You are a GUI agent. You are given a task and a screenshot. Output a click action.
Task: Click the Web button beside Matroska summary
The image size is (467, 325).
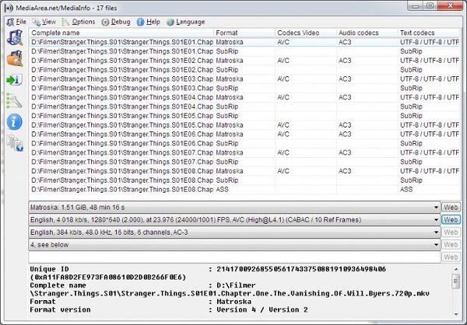tap(451, 207)
